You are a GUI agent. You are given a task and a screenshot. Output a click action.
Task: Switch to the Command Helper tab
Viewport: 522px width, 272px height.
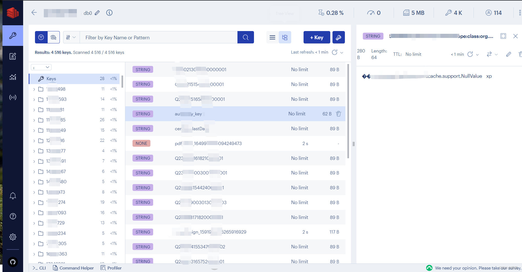click(x=73, y=268)
